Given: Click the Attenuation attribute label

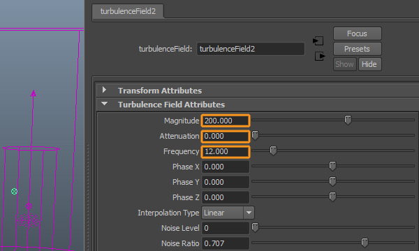Looking at the screenshot, I should pyautogui.click(x=179, y=136).
